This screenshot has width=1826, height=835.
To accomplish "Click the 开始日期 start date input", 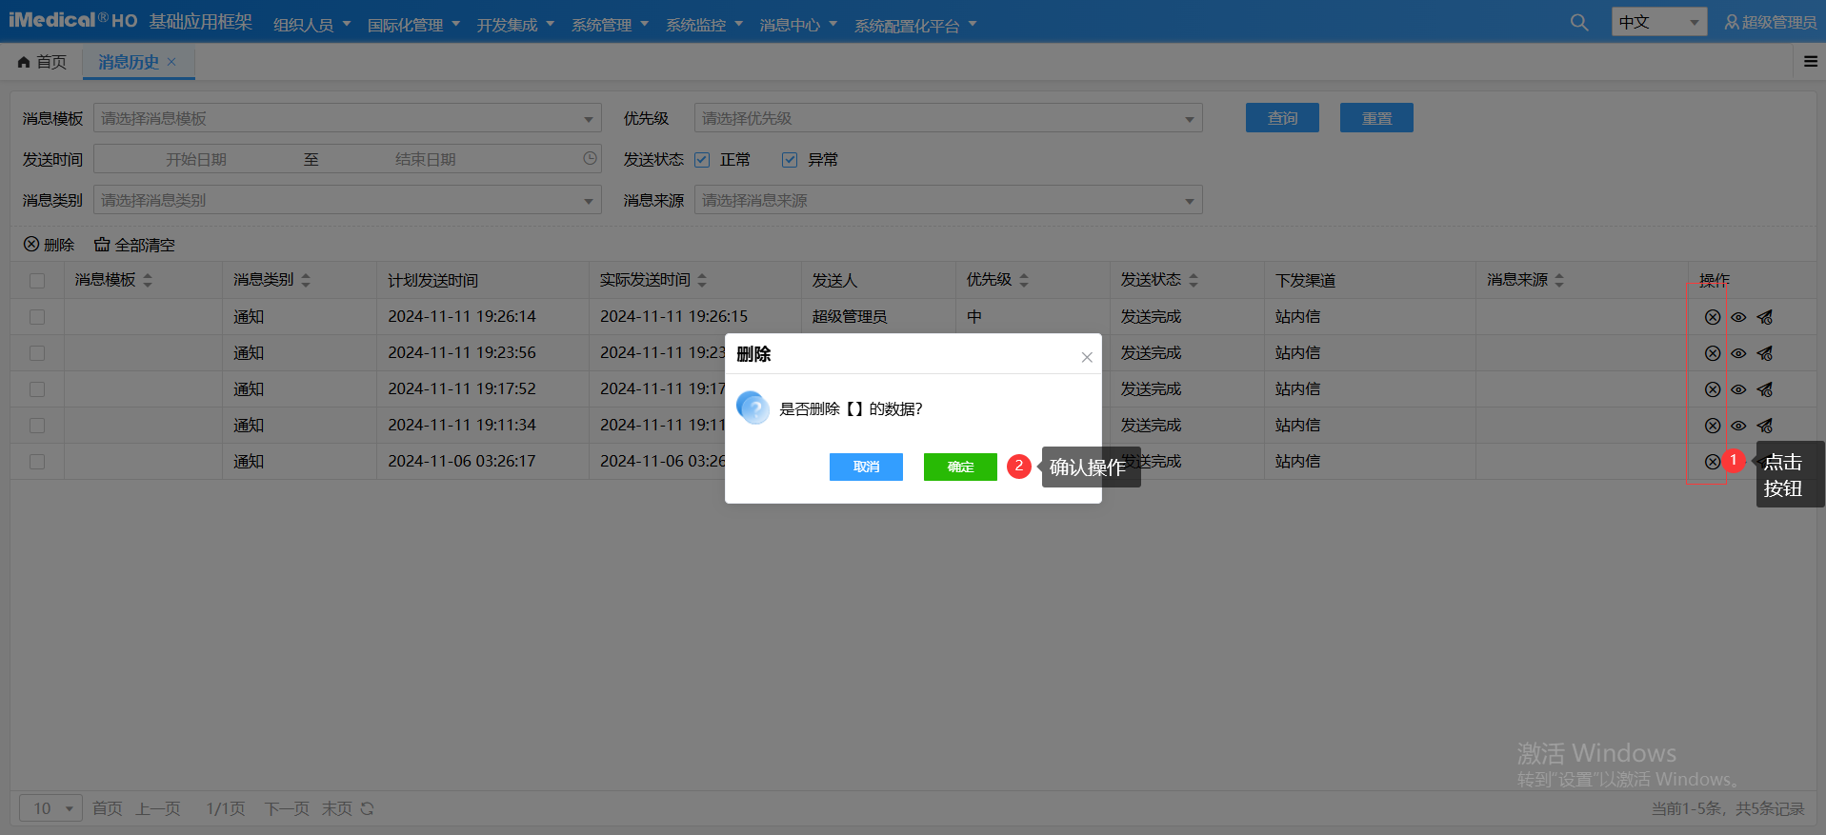I will [x=196, y=159].
